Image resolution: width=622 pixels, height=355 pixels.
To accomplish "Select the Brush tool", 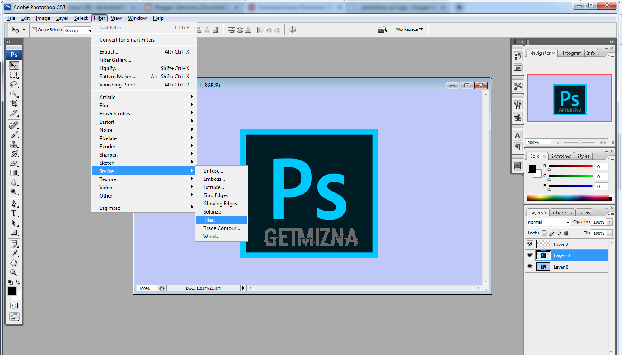I will [x=14, y=134].
